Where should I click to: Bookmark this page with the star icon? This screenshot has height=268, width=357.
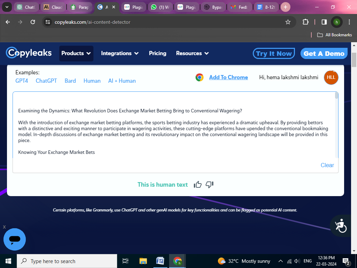coord(288,22)
